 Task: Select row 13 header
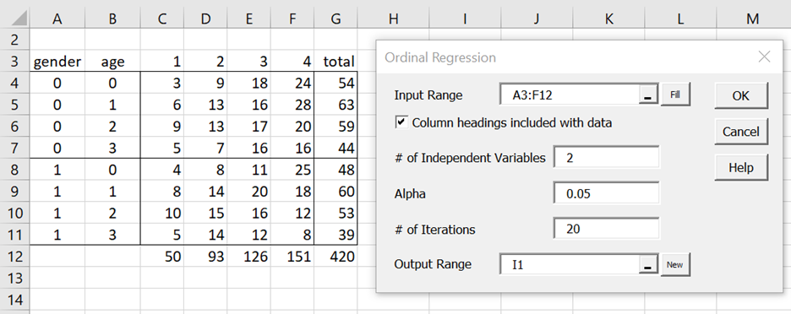[14, 278]
